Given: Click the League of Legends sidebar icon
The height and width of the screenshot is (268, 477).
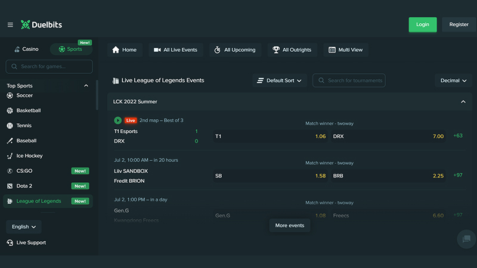Looking at the screenshot, I should point(10,201).
